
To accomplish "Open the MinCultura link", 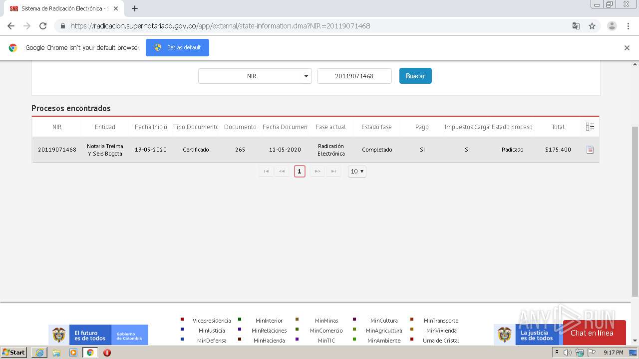I will (x=384, y=321).
